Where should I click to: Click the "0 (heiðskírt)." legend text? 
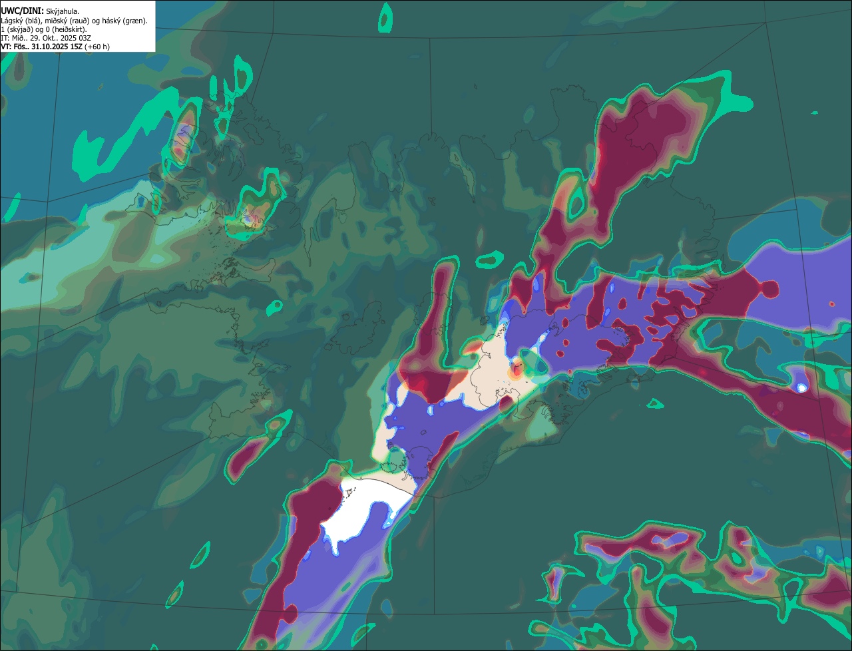coord(66,30)
